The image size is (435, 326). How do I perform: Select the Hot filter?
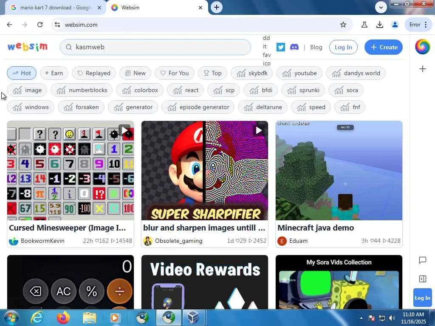pyautogui.click(x=22, y=73)
